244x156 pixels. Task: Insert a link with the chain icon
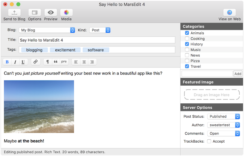36,62
